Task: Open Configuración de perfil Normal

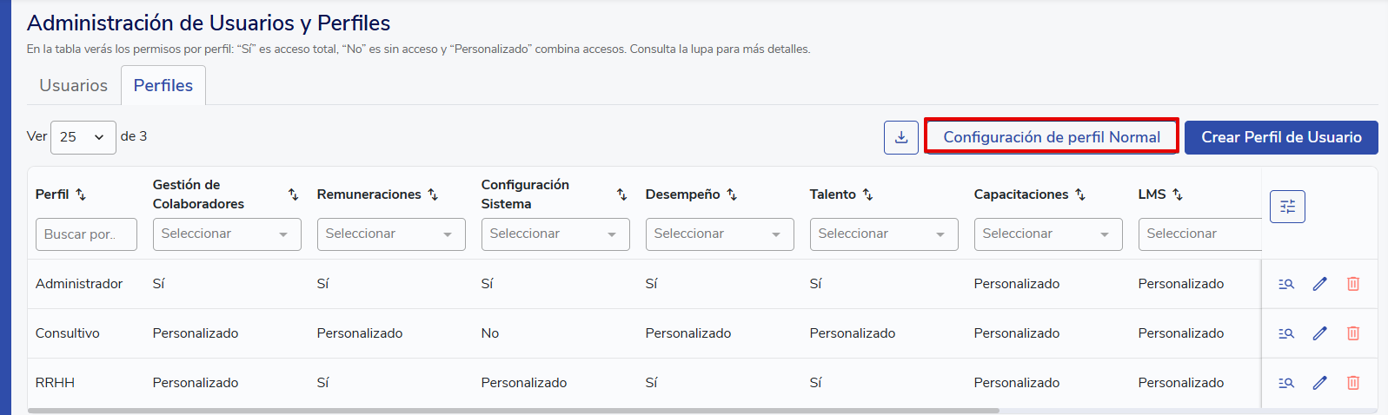Action: (1052, 137)
